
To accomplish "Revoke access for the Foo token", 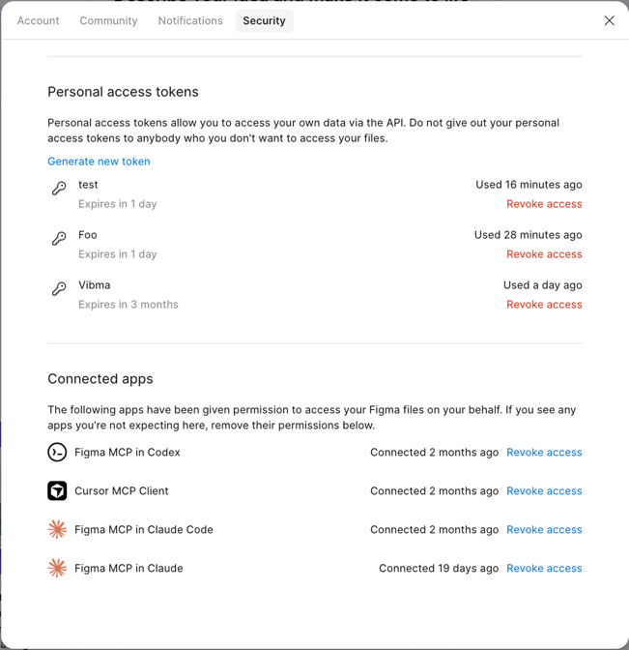I will click(544, 254).
